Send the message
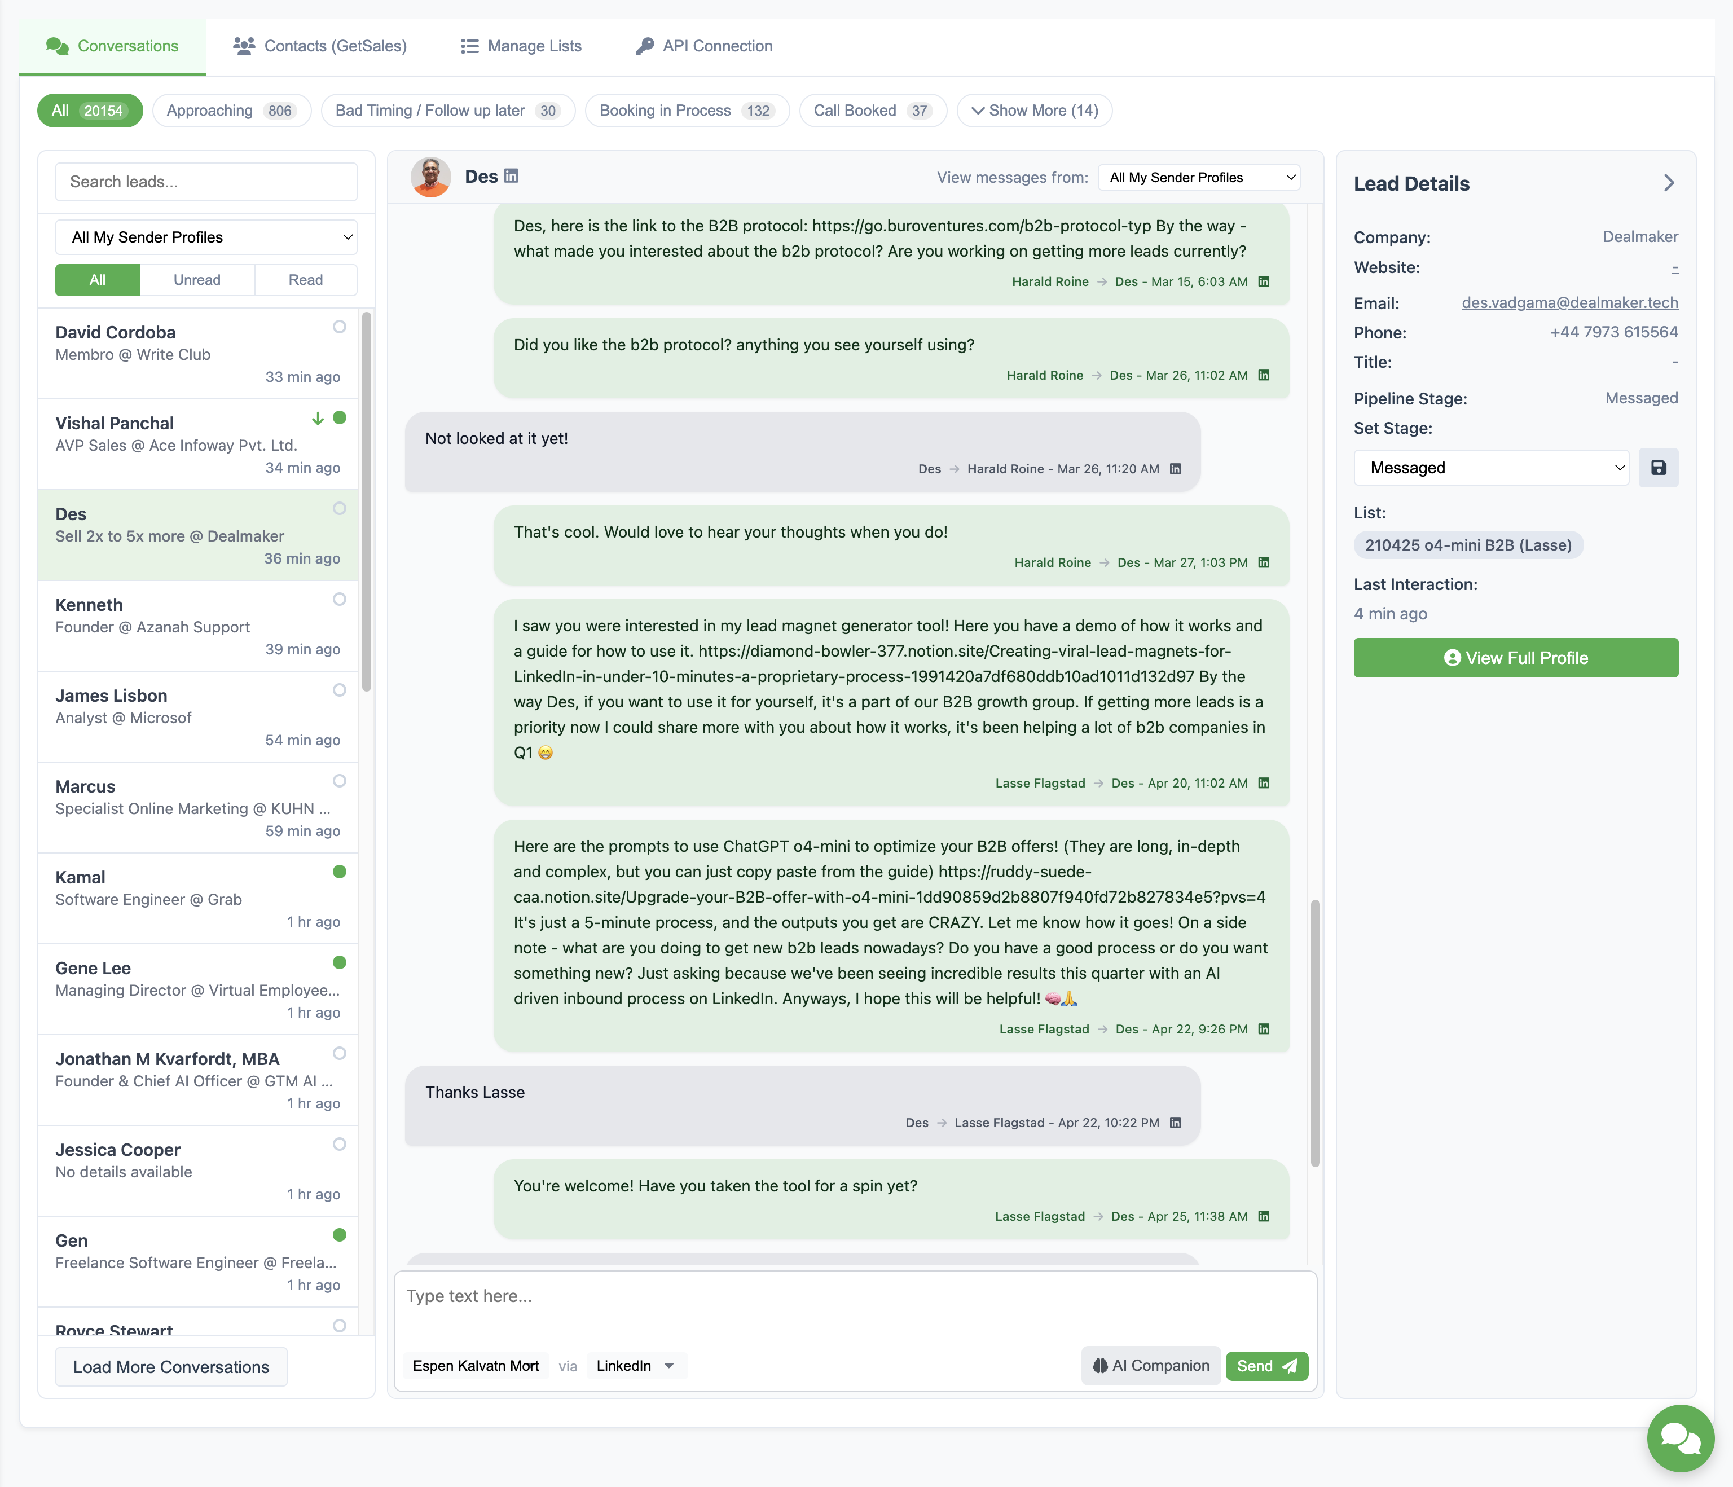The height and width of the screenshot is (1487, 1733). 1266,1366
